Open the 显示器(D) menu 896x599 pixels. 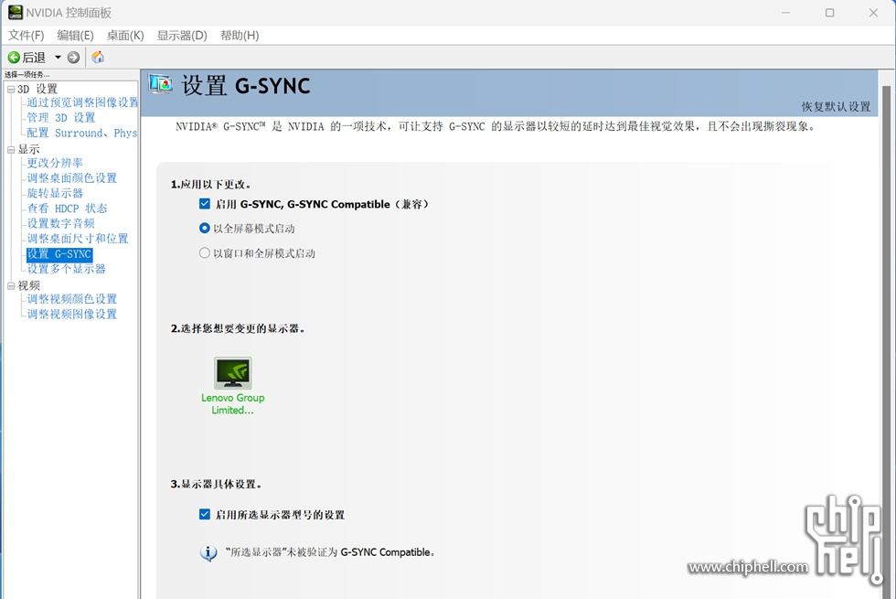pos(182,36)
